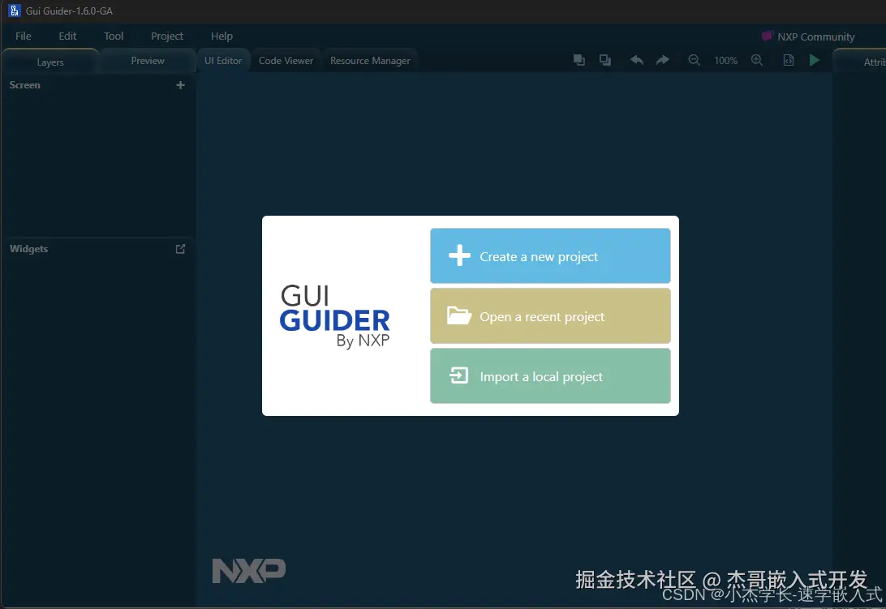Image resolution: width=886 pixels, height=609 pixels.
Task: Pop out the Widgets panel
Action: pos(180,249)
